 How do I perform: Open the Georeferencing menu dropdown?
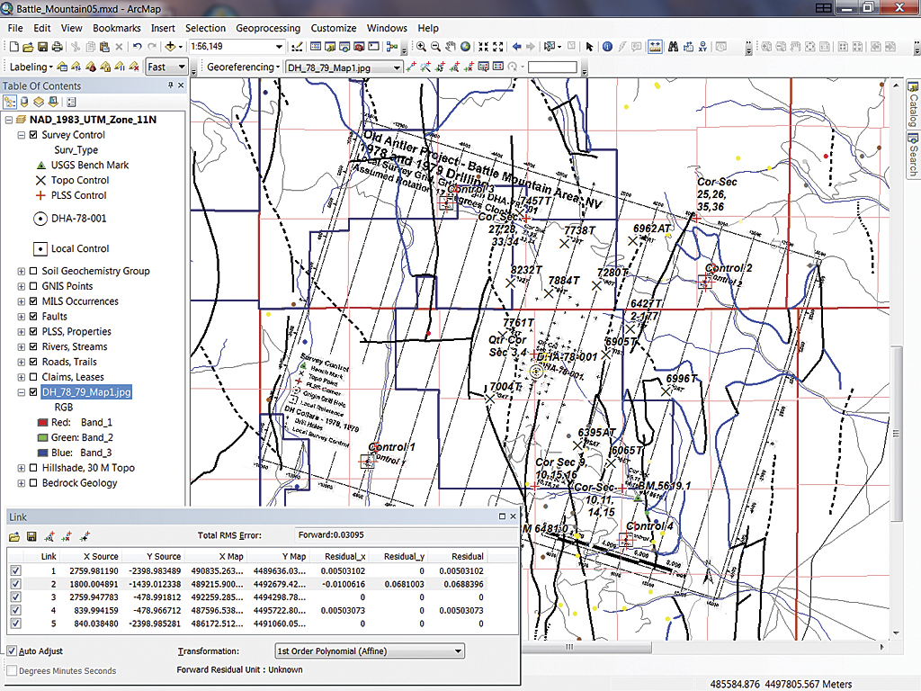point(243,67)
